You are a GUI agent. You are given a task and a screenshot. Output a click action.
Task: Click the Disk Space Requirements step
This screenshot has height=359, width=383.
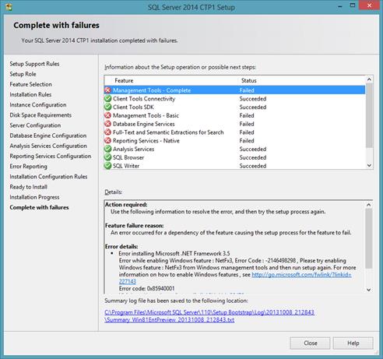click(x=40, y=115)
